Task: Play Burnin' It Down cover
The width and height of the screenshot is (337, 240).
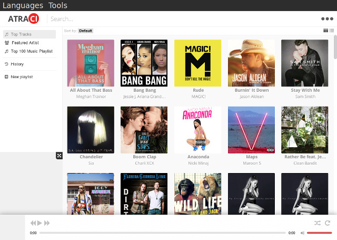Action: click(x=252, y=63)
